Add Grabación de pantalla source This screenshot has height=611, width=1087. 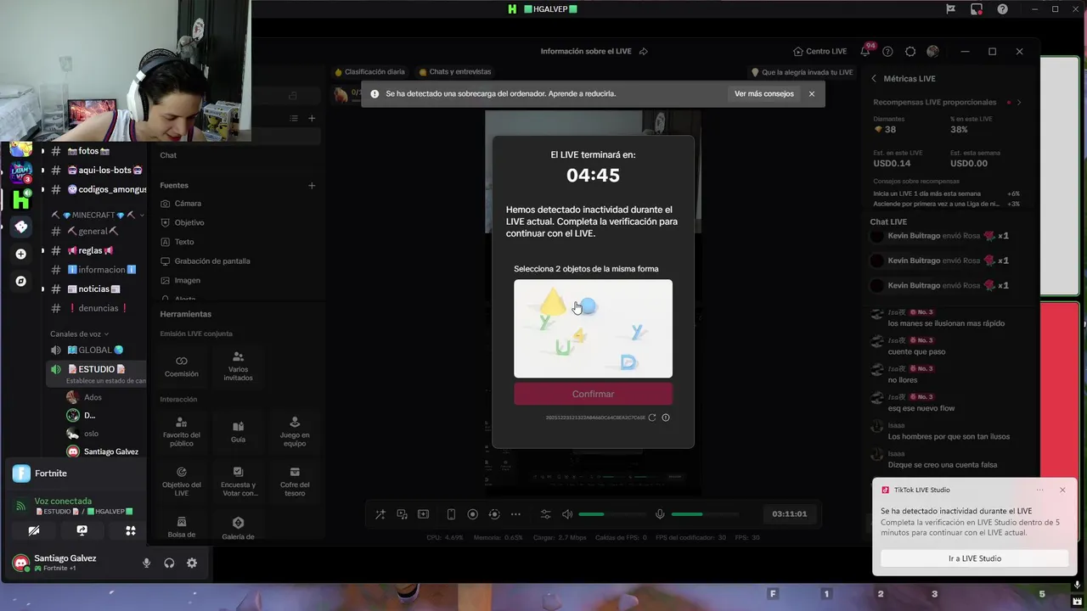tap(206, 261)
